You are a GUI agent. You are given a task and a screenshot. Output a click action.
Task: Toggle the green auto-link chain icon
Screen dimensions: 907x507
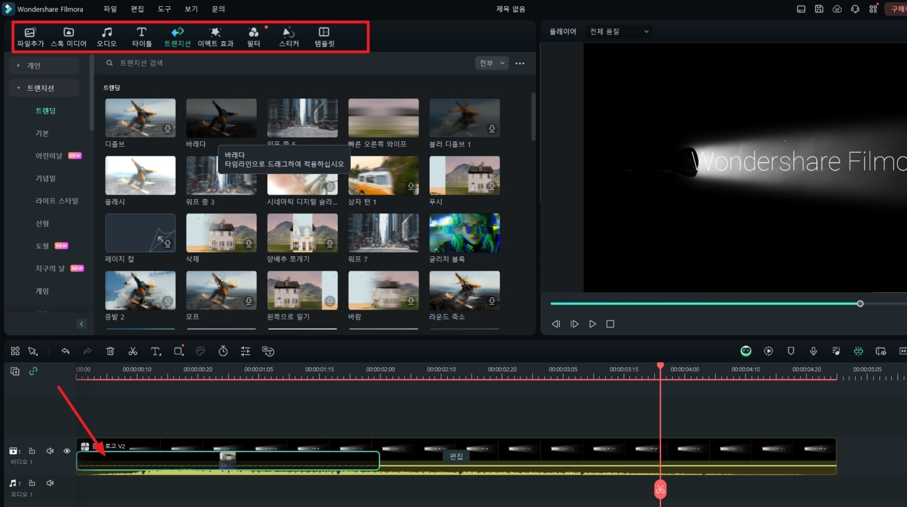33,371
